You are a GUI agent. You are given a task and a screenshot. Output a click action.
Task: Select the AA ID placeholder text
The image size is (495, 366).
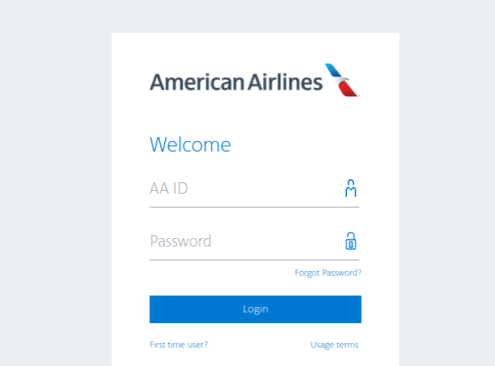pyautogui.click(x=169, y=188)
